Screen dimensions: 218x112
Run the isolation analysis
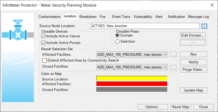(193, 54)
